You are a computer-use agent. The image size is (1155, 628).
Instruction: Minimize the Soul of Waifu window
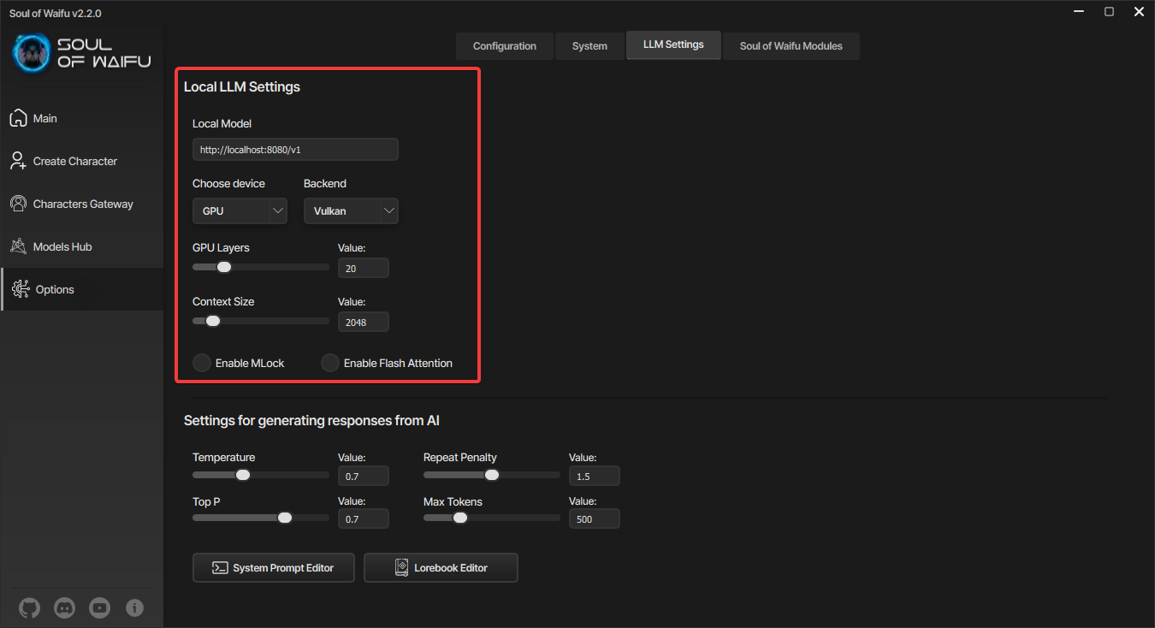click(x=1080, y=12)
